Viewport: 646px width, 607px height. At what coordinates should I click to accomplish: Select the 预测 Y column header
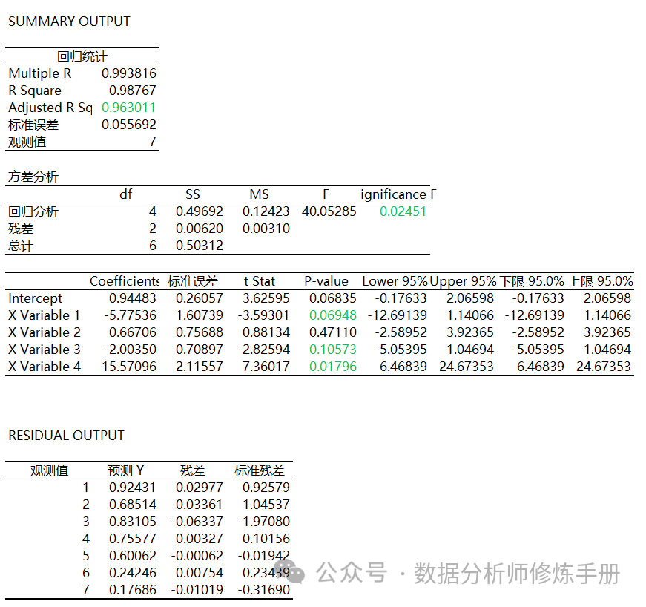click(125, 470)
